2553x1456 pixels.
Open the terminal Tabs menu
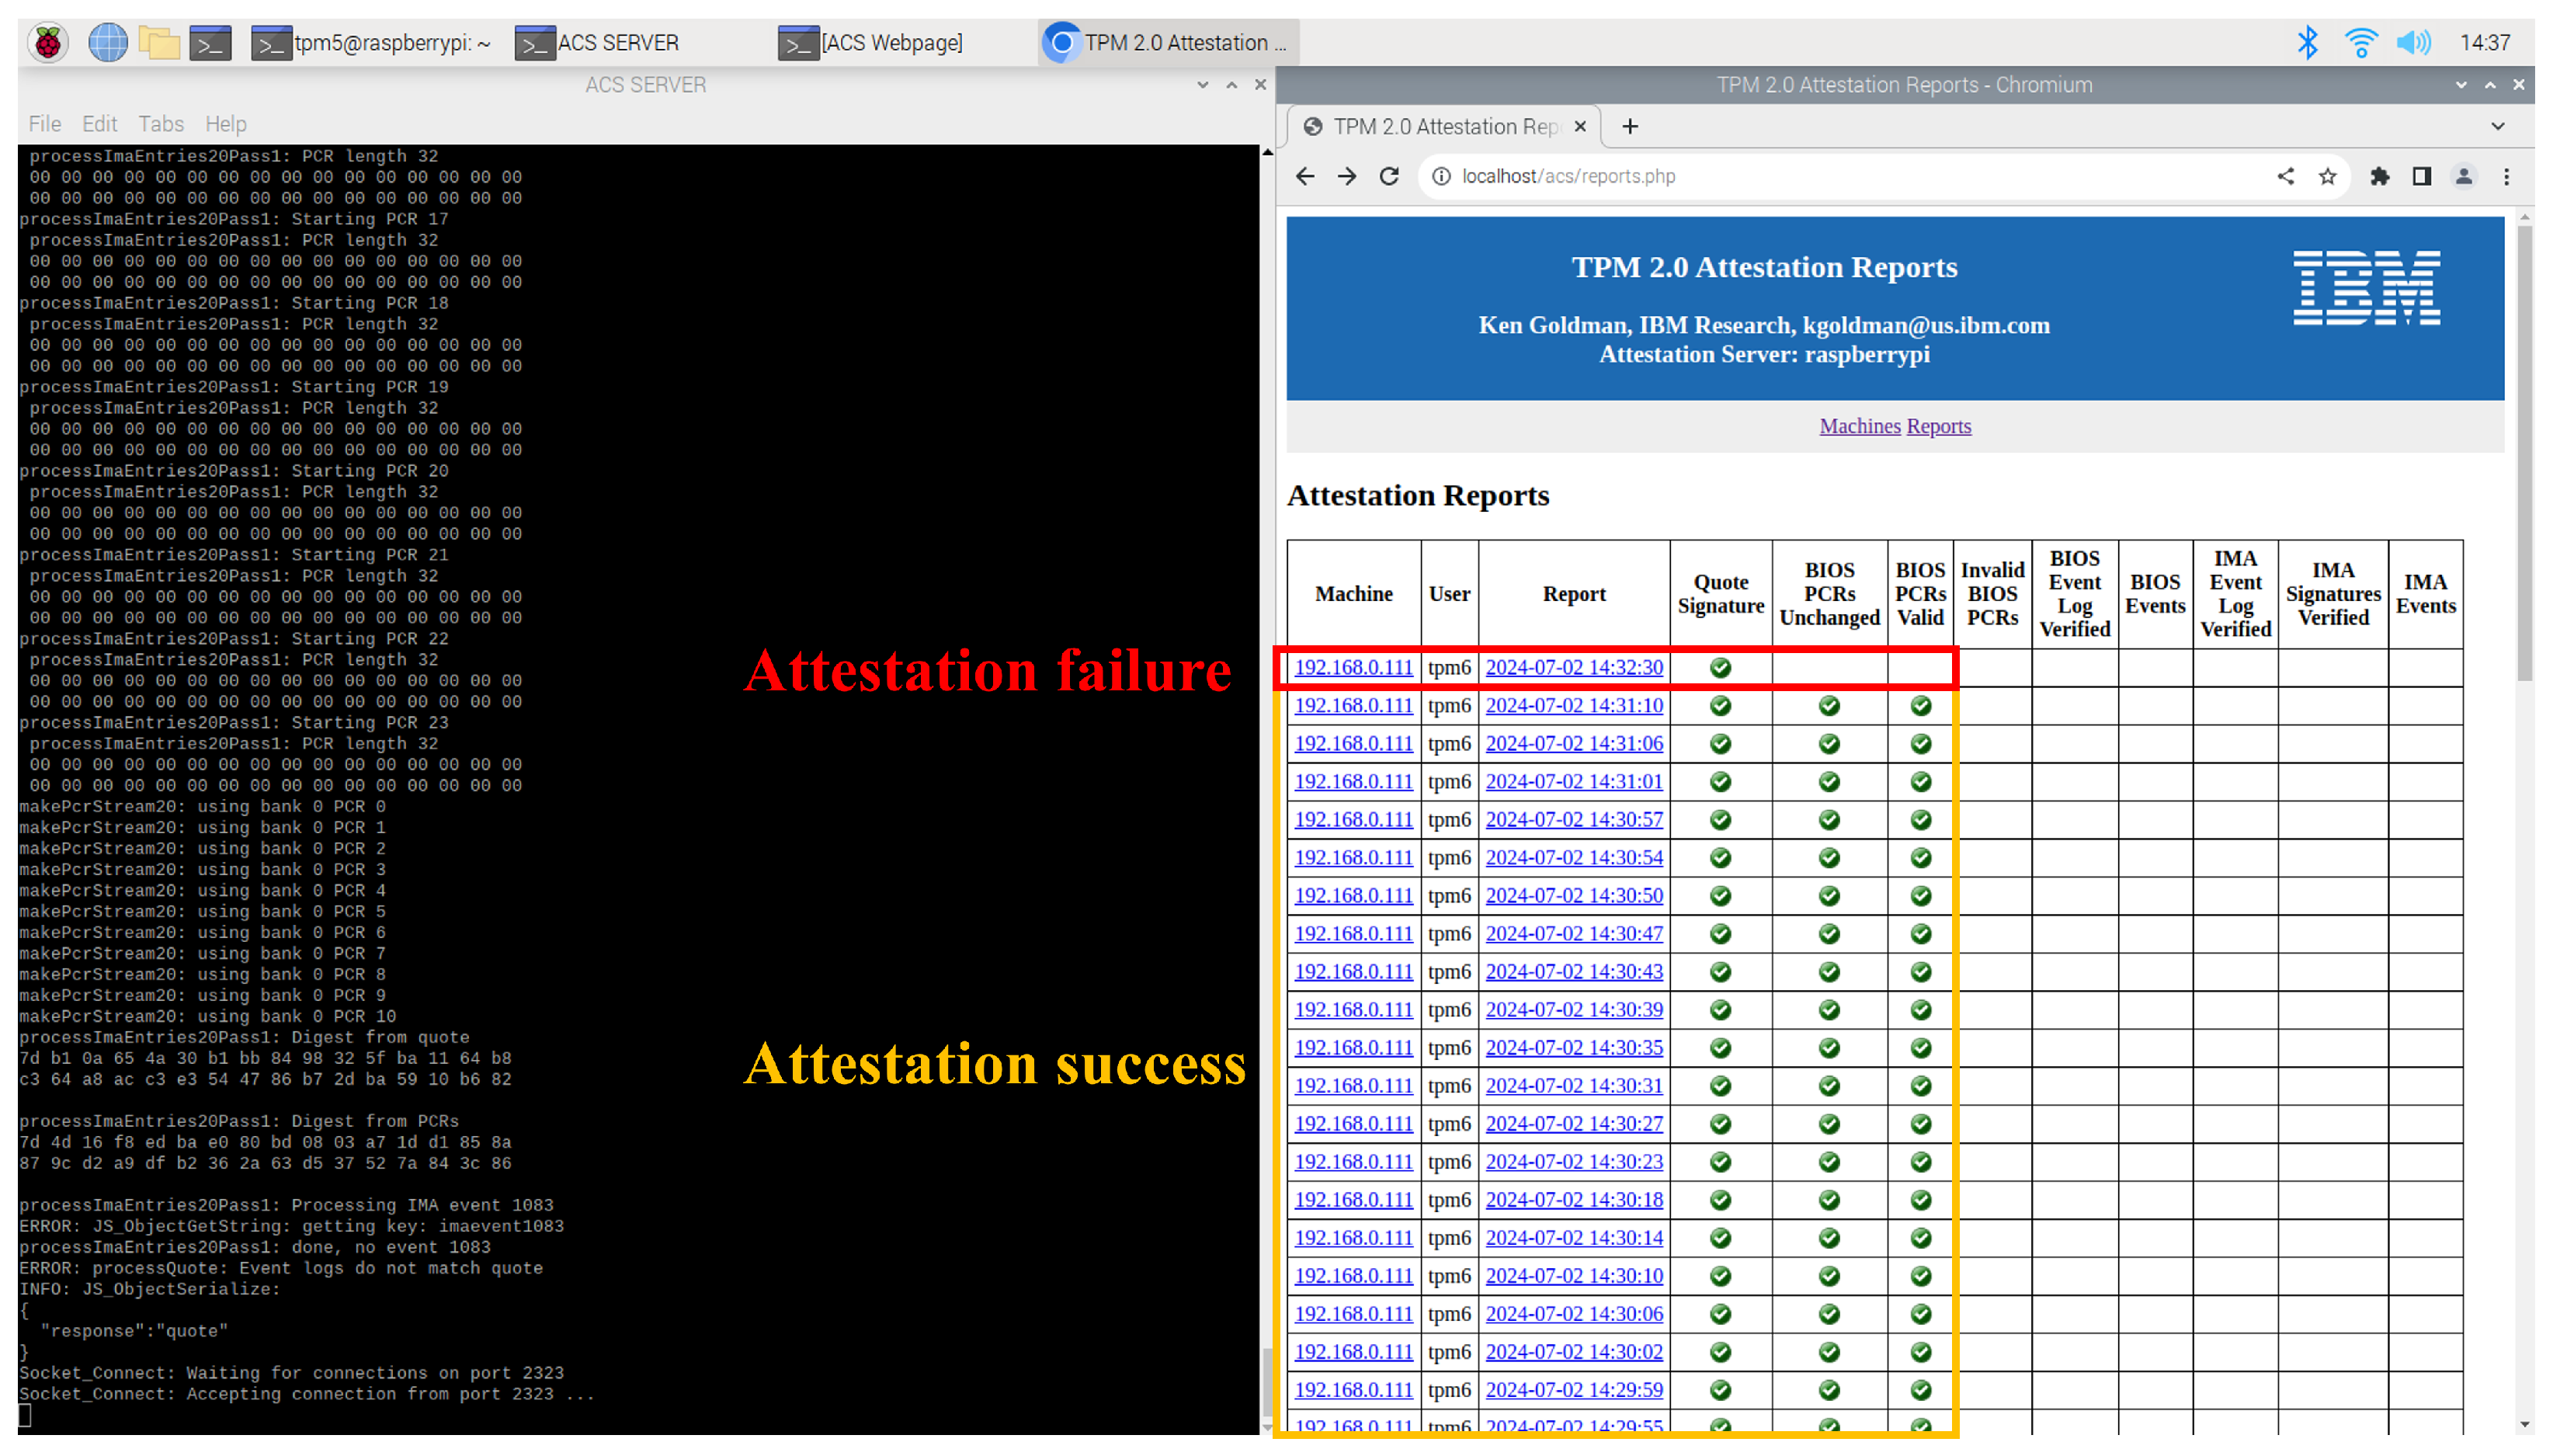tap(160, 124)
